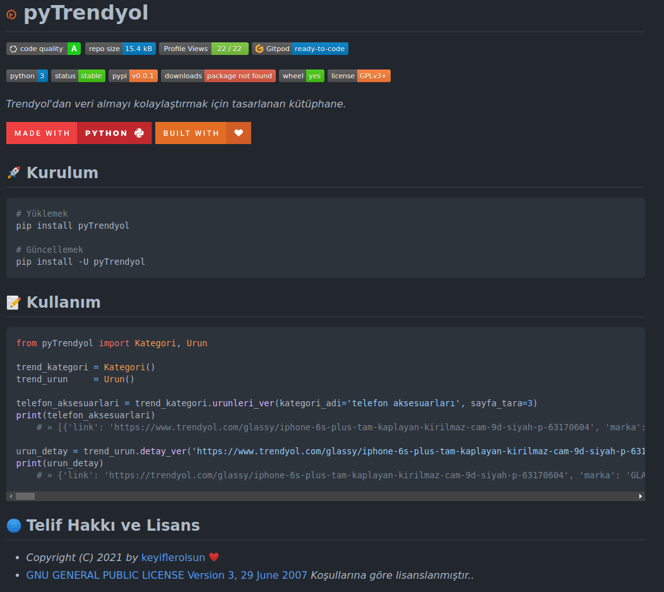Open the Gitpod ready-to-code badge
This screenshot has width=664, height=592.
coord(300,49)
